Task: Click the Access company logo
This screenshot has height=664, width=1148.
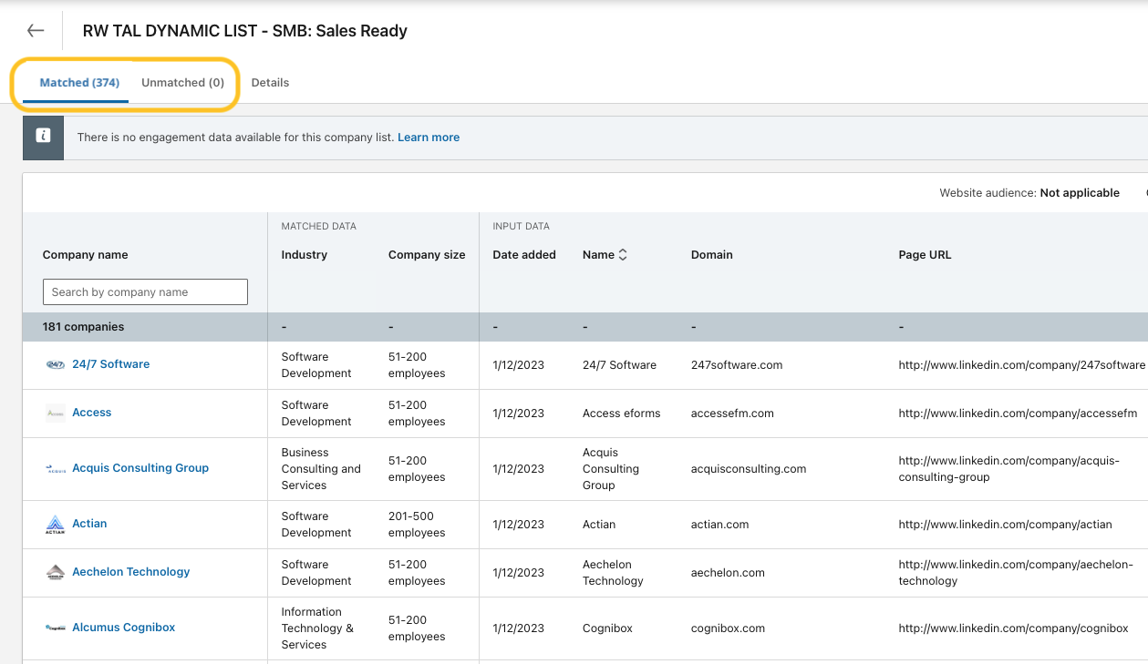Action: click(56, 413)
